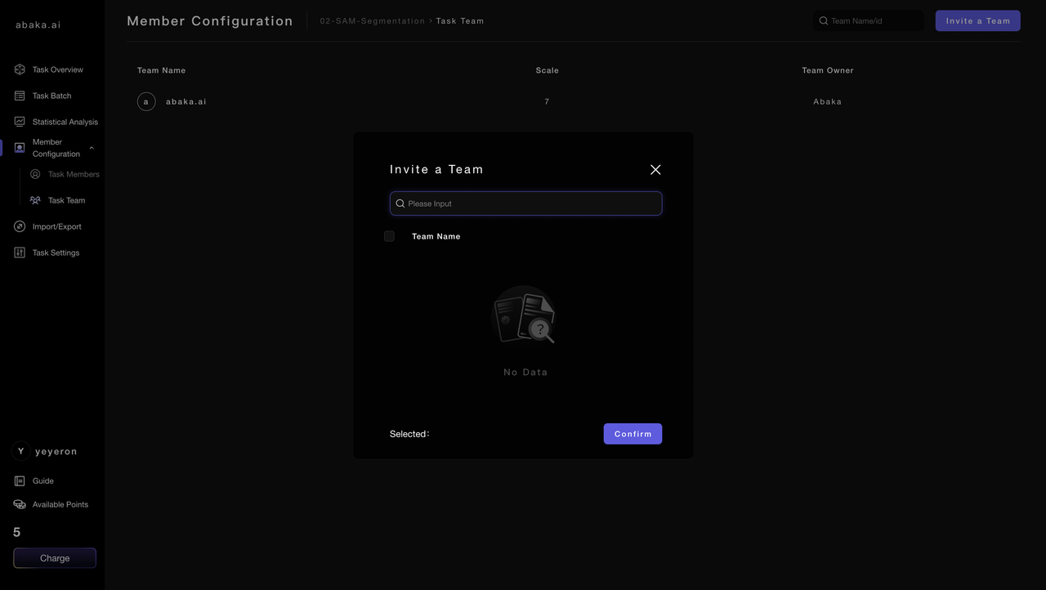
Task: Click the Invite a Team header button
Action: point(977,20)
